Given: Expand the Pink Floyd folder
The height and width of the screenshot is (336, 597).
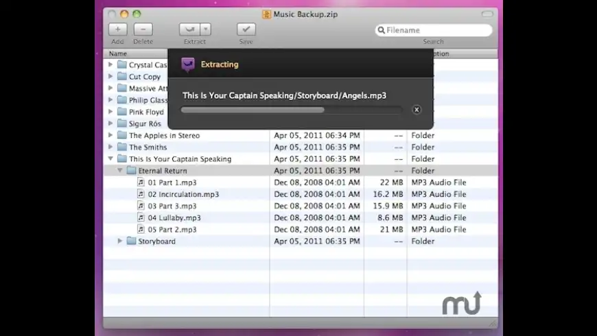Looking at the screenshot, I should point(111,112).
